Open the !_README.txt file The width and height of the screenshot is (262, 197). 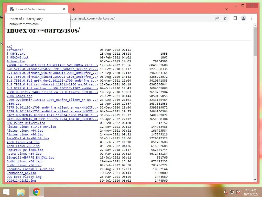[x=18, y=57]
